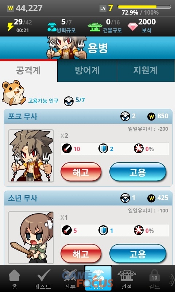Switch to the 방어계 tab
Image resolution: width=175 pixels, height=292 pixels.
pyautogui.click(x=87, y=70)
